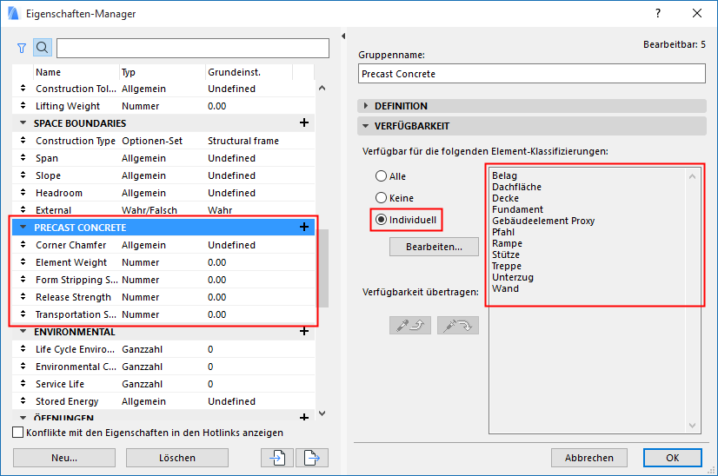The width and height of the screenshot is (718, 476).
Task: Select Environmental C... property row
Action: point(163,367)
